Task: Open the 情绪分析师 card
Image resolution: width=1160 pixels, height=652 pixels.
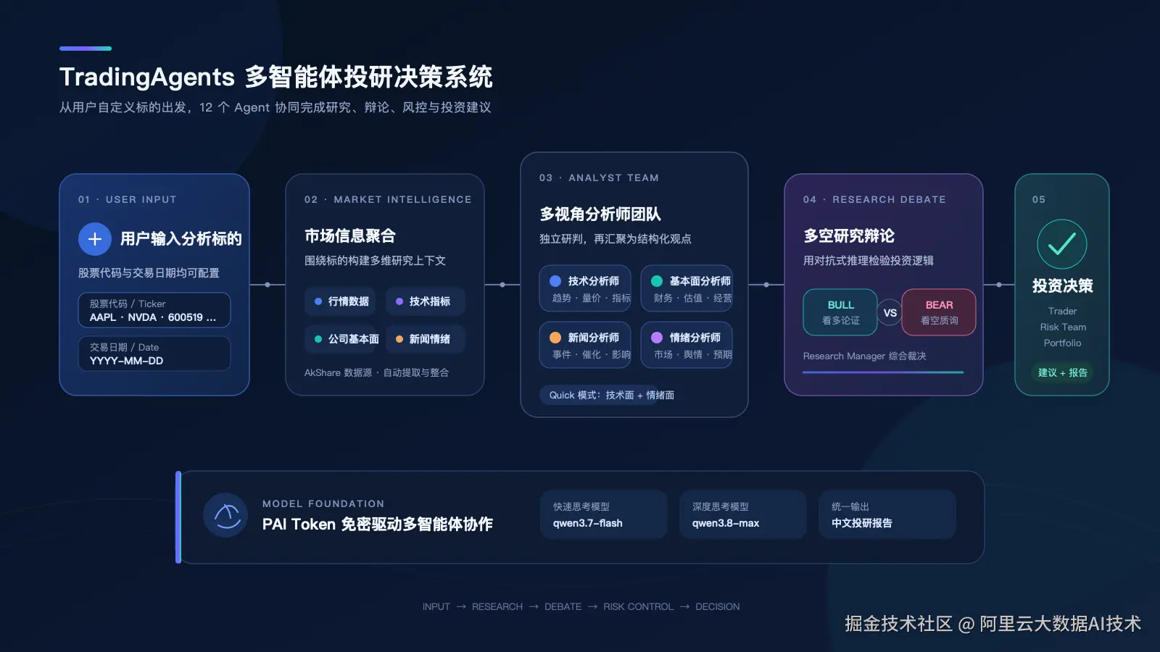Action: pos(687,345)
